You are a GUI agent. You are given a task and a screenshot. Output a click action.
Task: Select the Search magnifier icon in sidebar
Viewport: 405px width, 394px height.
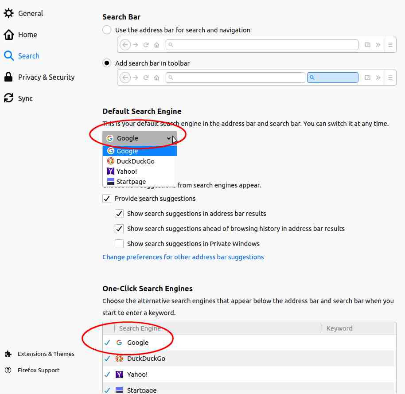pos(9,56)
